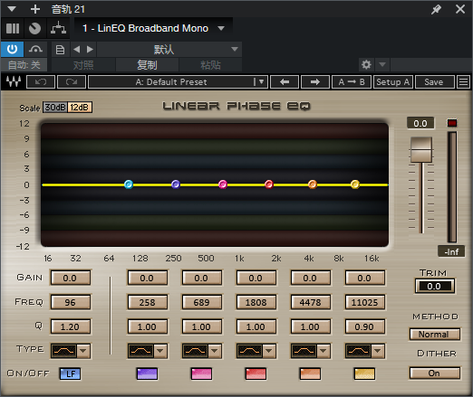Toggle the orange band on/off button
This screenshot has width=473, height=397.
(x=310, y=373)
